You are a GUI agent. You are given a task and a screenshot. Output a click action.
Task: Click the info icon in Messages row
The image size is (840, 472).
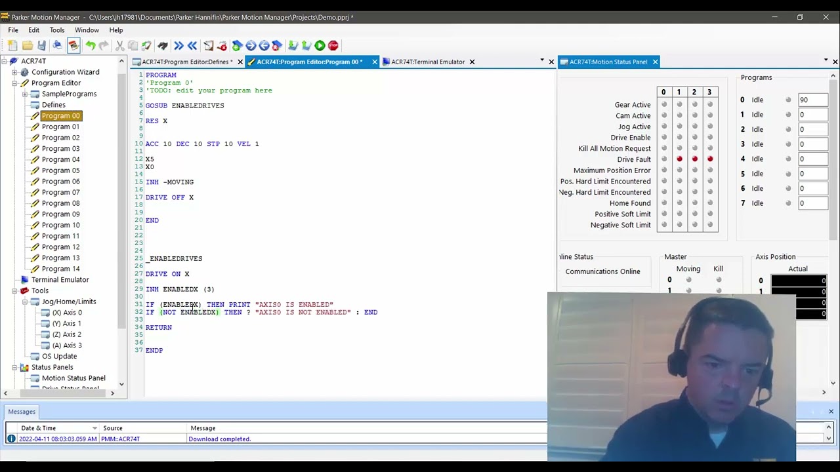(11, 439)
